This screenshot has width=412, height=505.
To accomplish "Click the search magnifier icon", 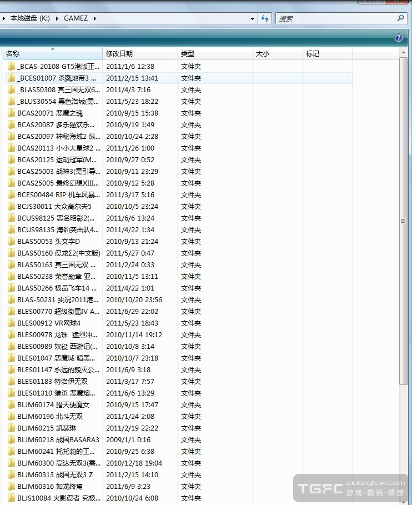I will pos(400,18).
